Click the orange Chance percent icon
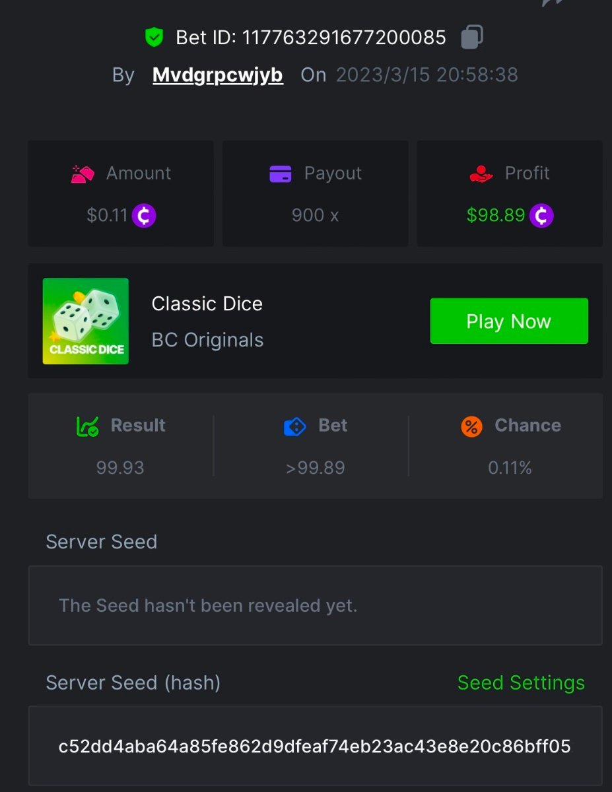The width and height of the screenshot is (612, 792). pos(471,426)
